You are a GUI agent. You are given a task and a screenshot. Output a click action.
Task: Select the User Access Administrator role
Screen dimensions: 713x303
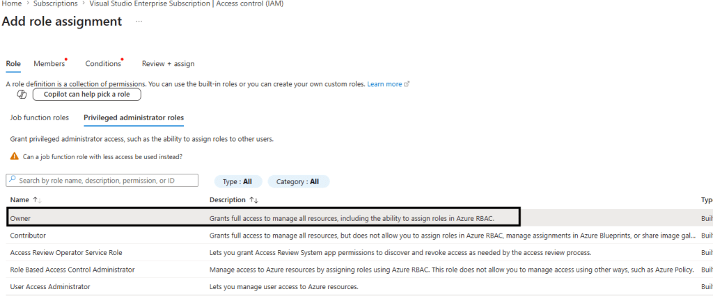pos(50,286)
